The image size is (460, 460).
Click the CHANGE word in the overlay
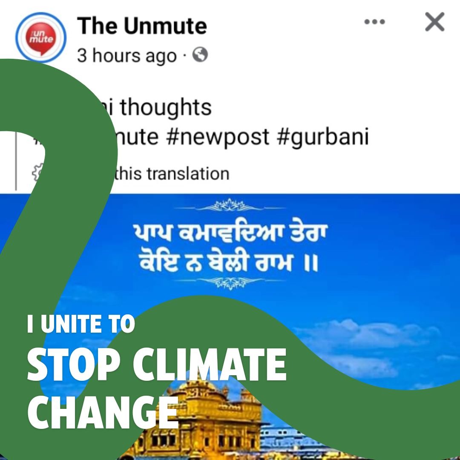103,412
